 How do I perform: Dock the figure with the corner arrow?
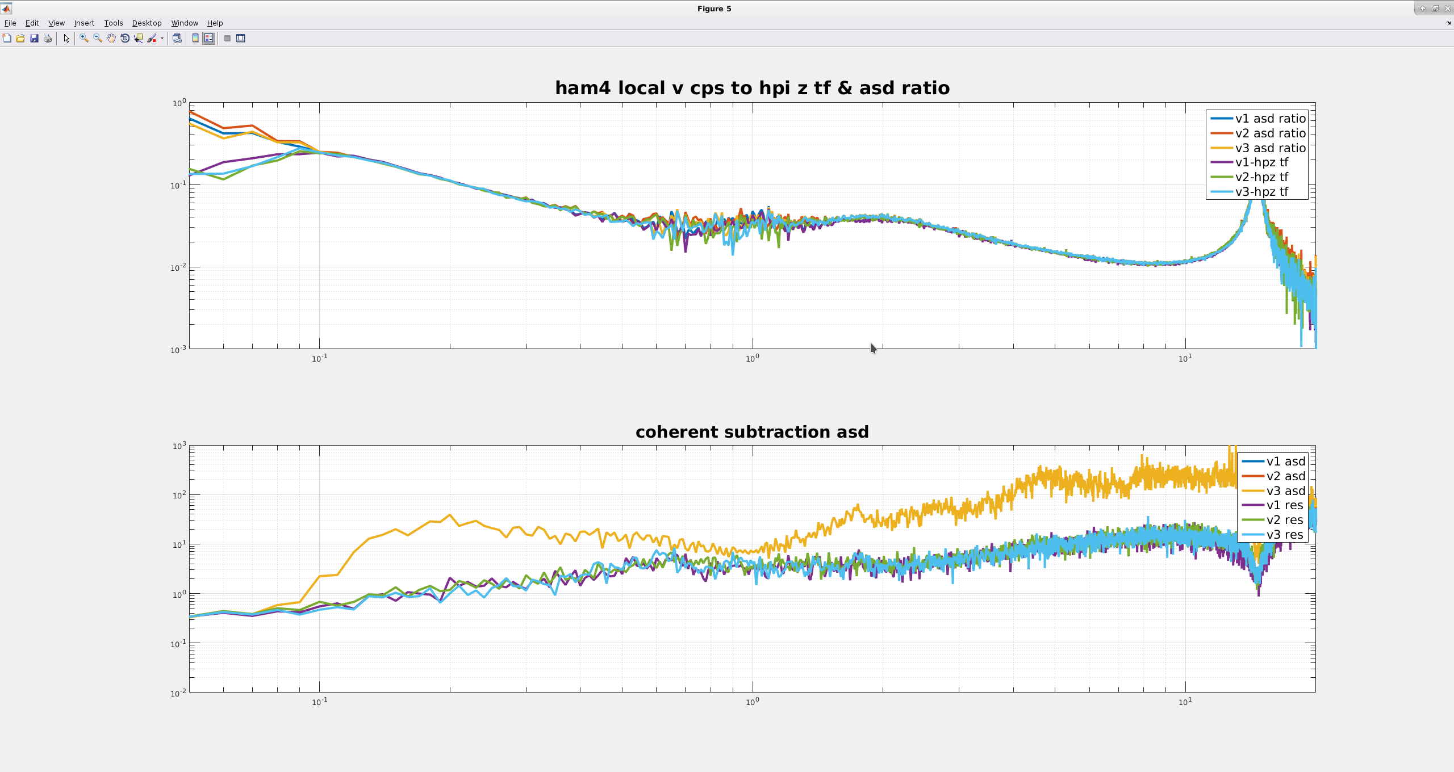pyautogui.click(x=1448, y=23)
